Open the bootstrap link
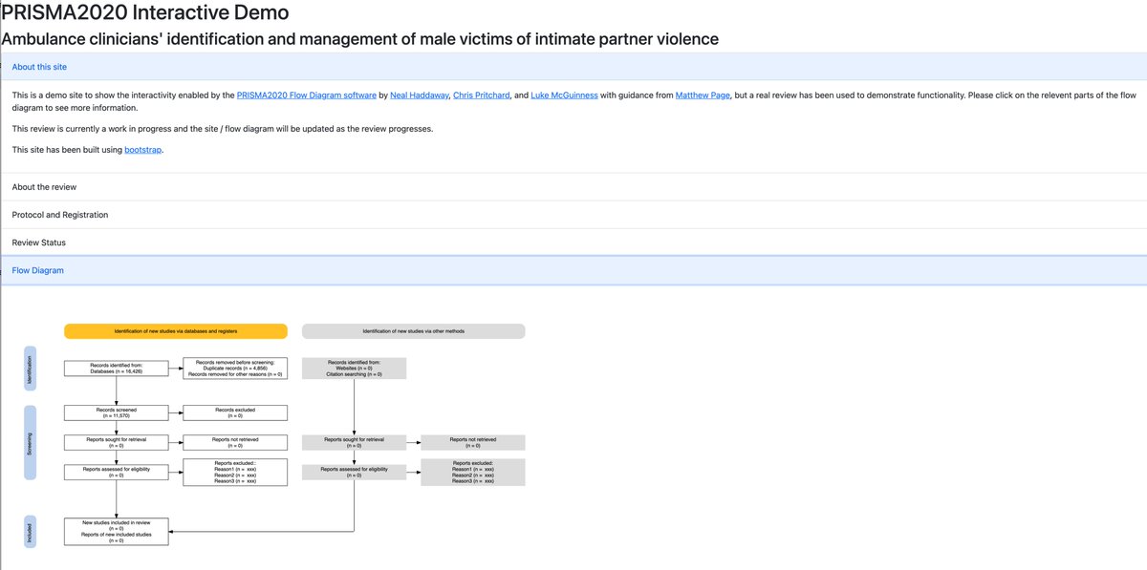Image resolution: width=1147 pixels, height=570 pixels. pyautogui.click(x=143, y=150)
